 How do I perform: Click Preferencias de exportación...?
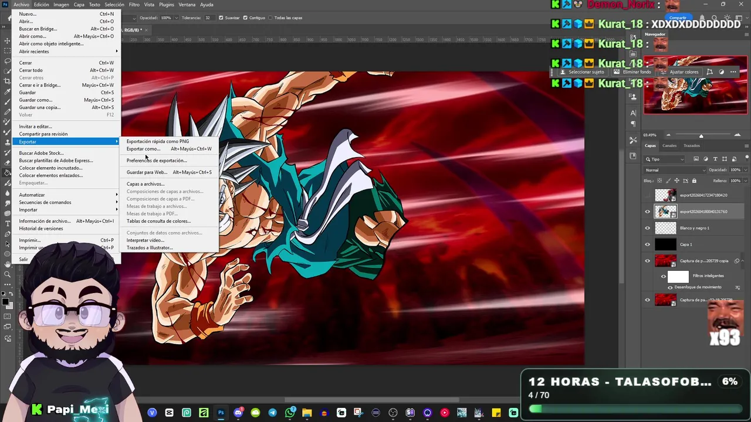pos(169,161)
